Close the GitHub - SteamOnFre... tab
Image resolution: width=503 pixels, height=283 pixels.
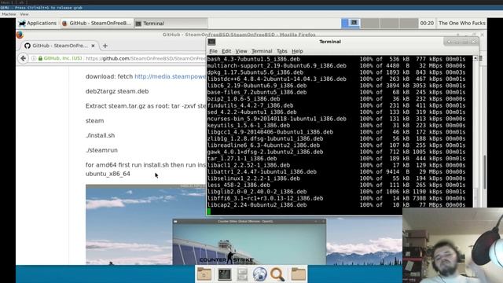coord(93,46)
